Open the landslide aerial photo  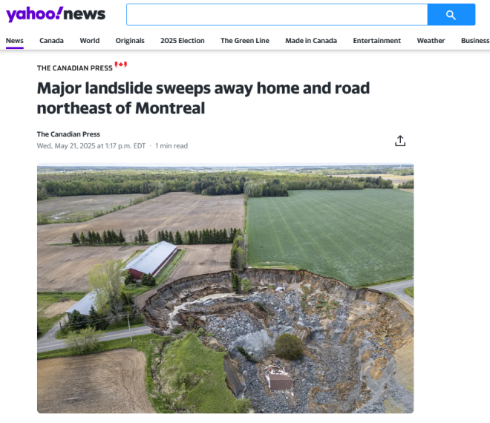click(x=225, y=288)
